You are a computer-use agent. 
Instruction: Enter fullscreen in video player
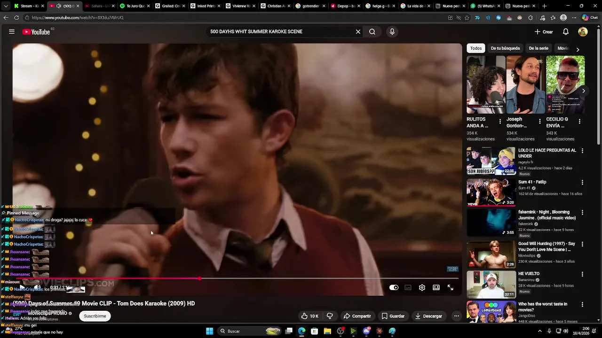[x=450, y=288]
